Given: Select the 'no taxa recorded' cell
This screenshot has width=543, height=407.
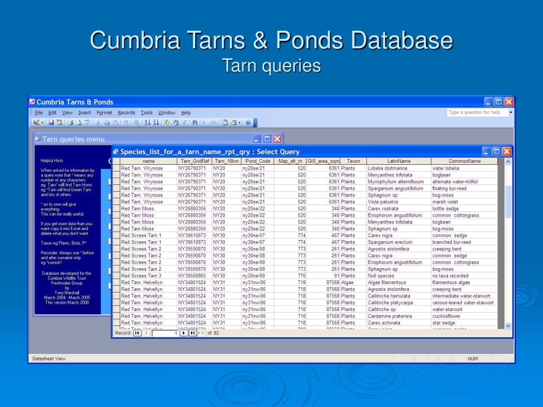Looking at the screenshot, I should (465, 276).
